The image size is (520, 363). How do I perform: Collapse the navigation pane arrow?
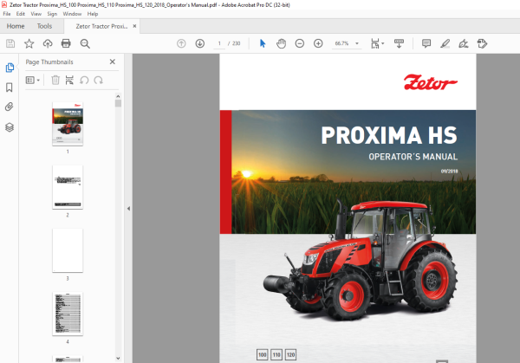click(128, 209)
